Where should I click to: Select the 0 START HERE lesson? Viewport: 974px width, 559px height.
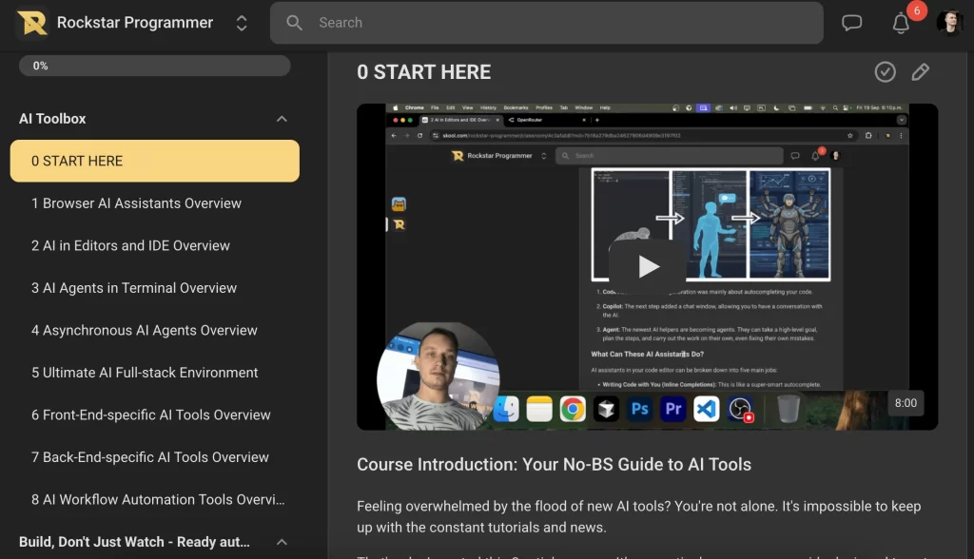click(154, 161)
